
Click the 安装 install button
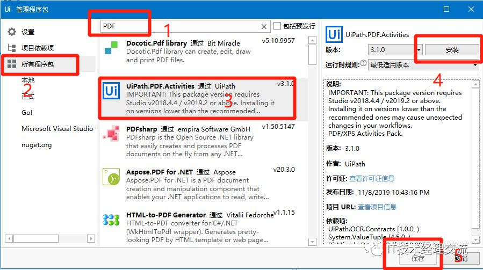tap(452, 50)
